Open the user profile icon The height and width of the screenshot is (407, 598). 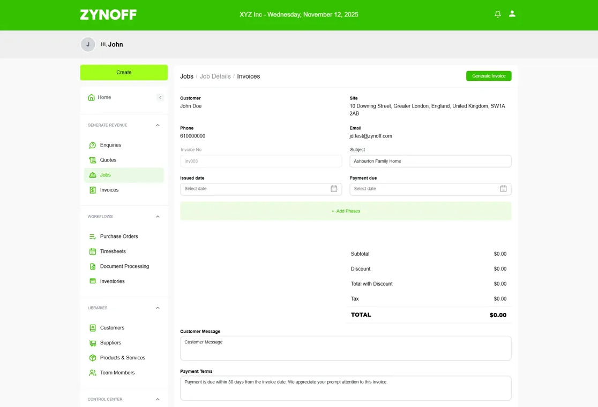(x=512, y=14)
